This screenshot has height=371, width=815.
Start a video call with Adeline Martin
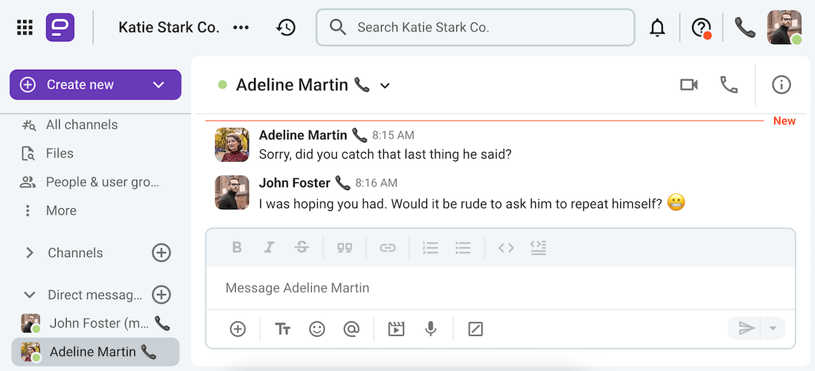coord(689,85)
